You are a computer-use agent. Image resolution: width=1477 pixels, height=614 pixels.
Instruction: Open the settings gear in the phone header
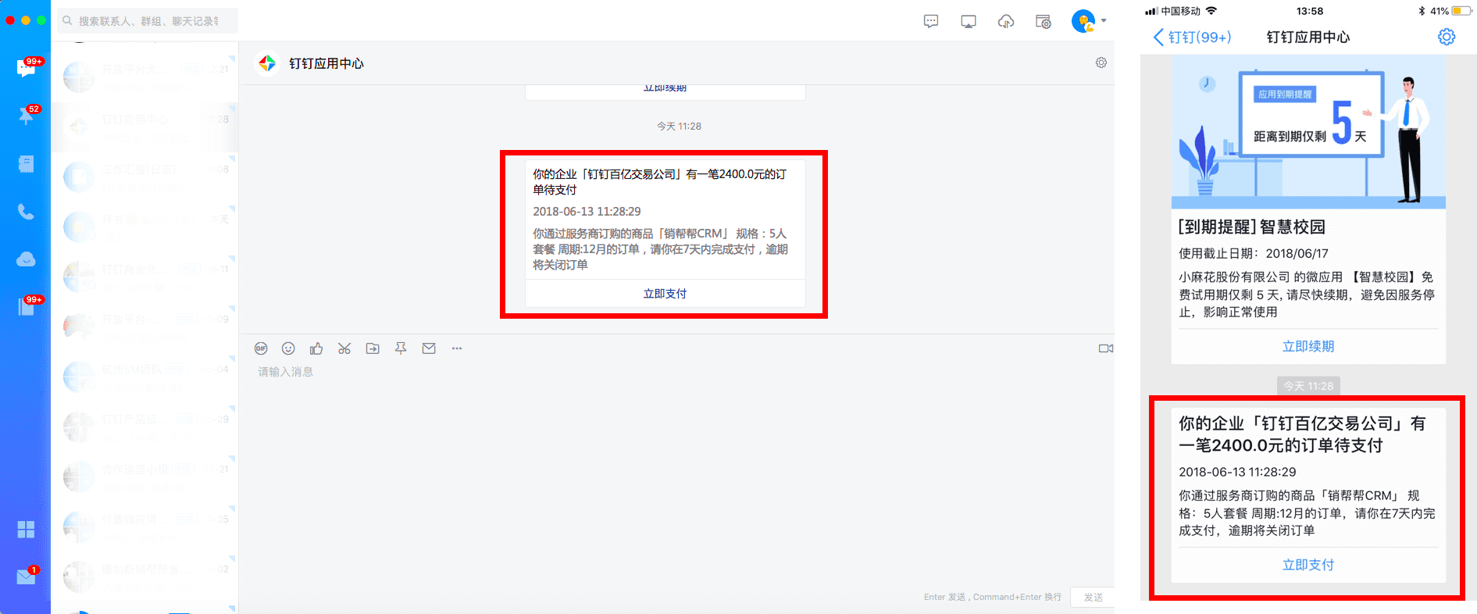1447,37
